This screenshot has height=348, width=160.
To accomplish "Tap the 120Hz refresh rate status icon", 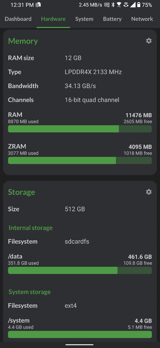I will point(107,5).
